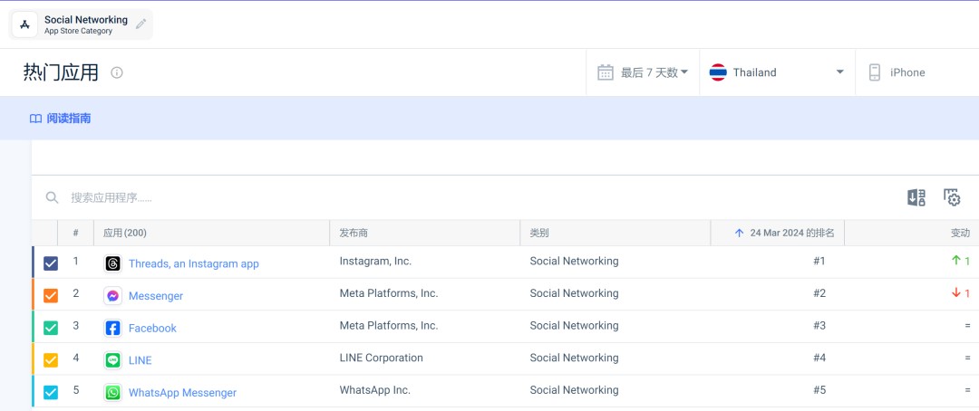979x411 pixels.
Task: Open the 最后 7 天数 date range dropdown
Action: (644, 72)
